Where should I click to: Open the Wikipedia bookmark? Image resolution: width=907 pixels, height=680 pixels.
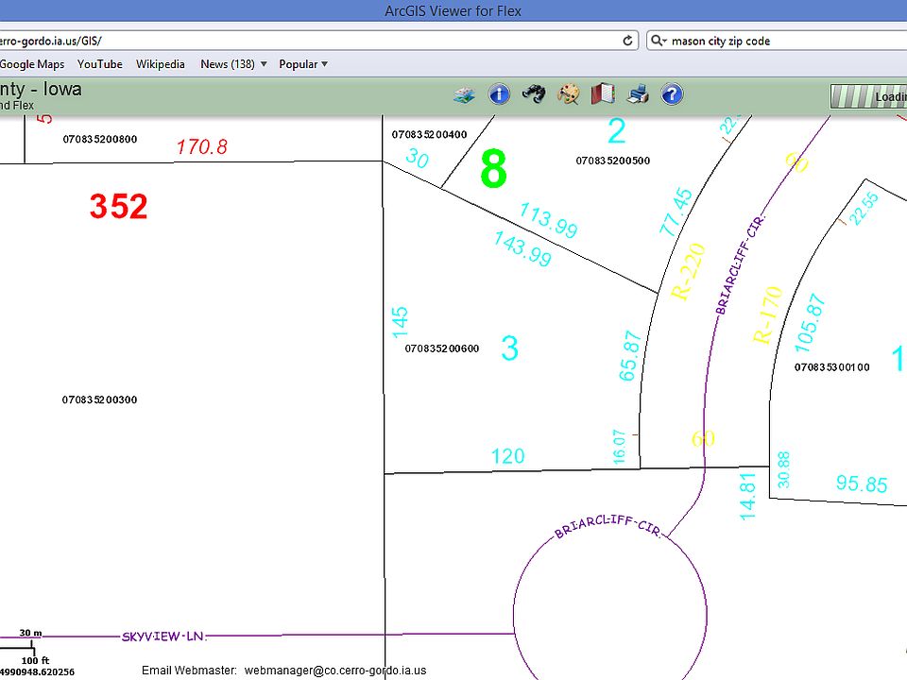point(161,64)
